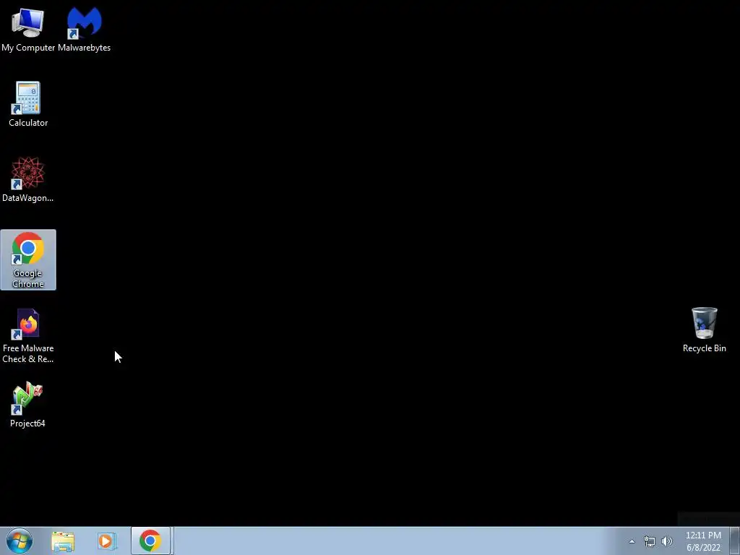Select the My Computer desktop icon

coord(28,28)
